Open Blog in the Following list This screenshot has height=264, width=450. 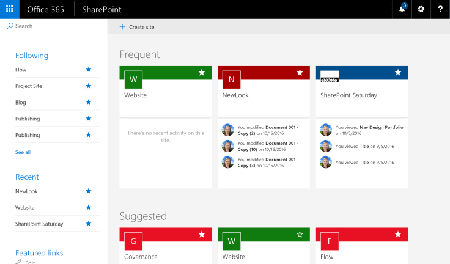click(x=21, y=103)
